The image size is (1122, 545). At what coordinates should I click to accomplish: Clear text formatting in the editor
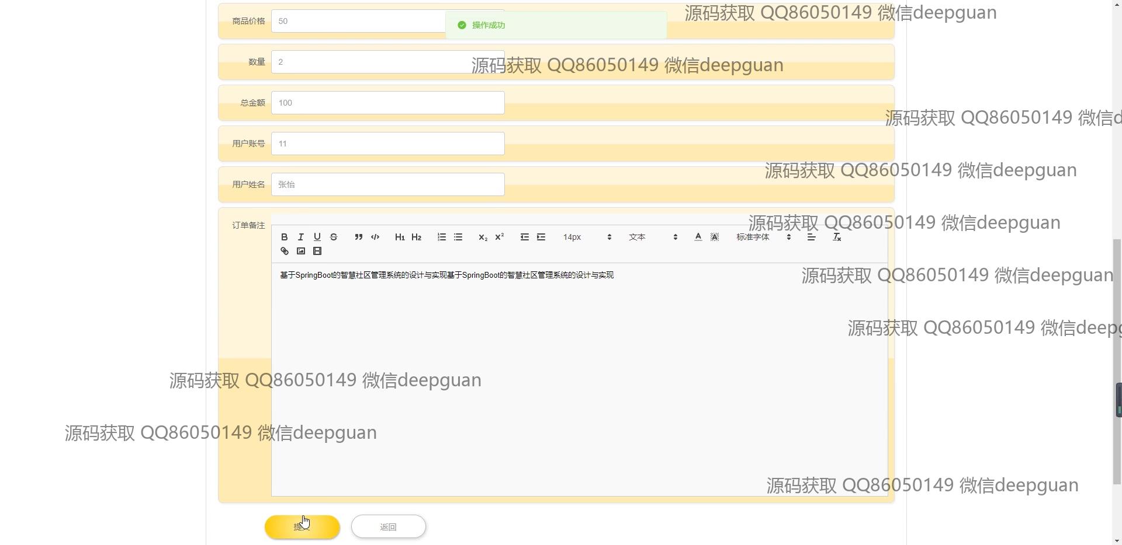pos(837,237)
